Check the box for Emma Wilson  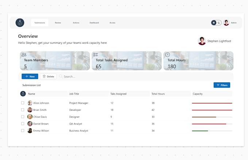(23, 130)
